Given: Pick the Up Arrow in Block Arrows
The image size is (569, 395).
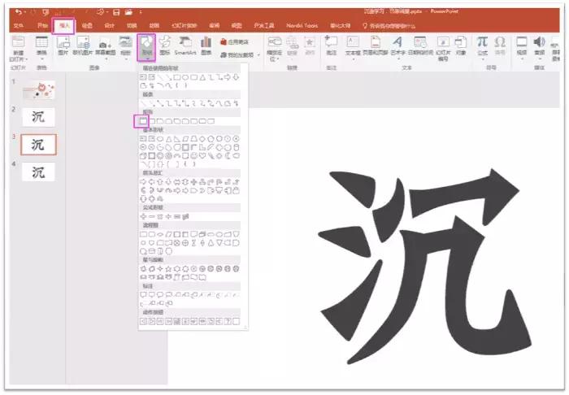Looking at the screenshot, I should pos(160,182).
